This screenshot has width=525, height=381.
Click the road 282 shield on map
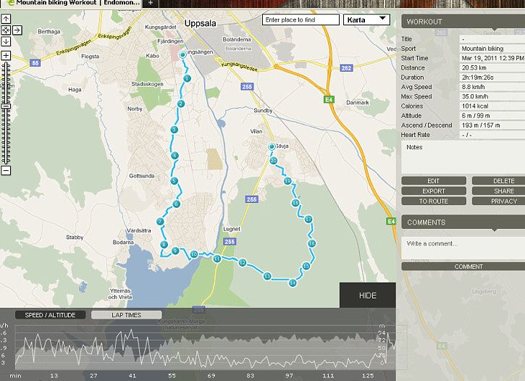[x=346, y=68]
